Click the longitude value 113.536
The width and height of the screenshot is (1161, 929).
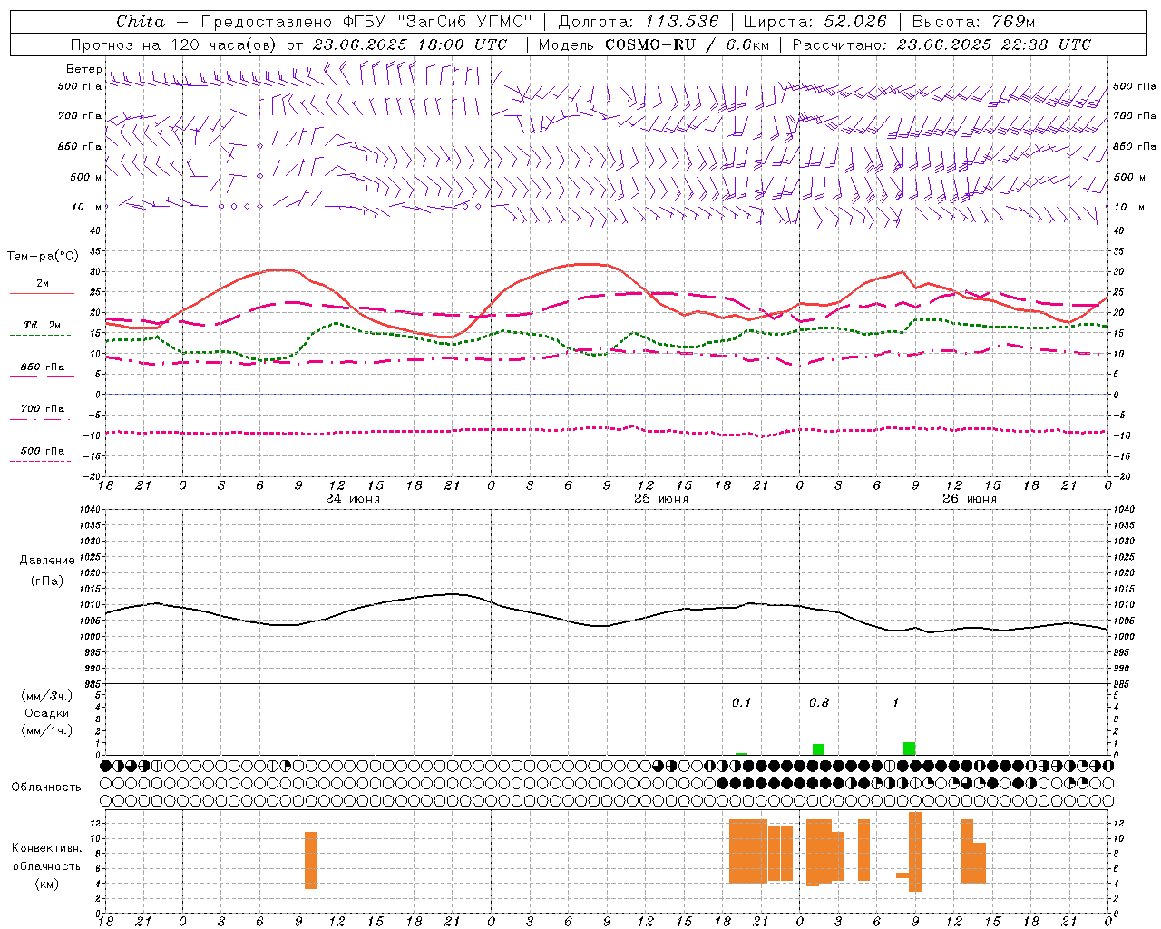pos(682,22)
